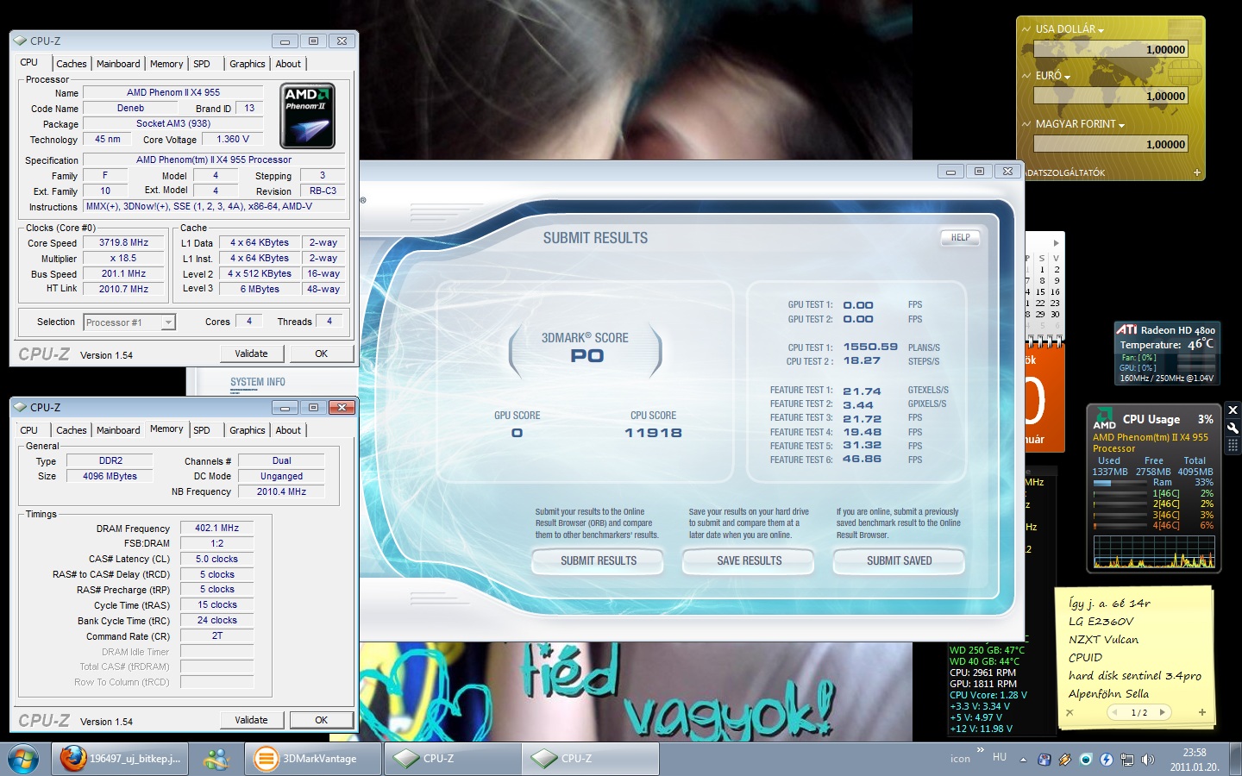Show hidden tray icons arrow
This screenshot has width=1242, height=776.
tap(1023, 760)
